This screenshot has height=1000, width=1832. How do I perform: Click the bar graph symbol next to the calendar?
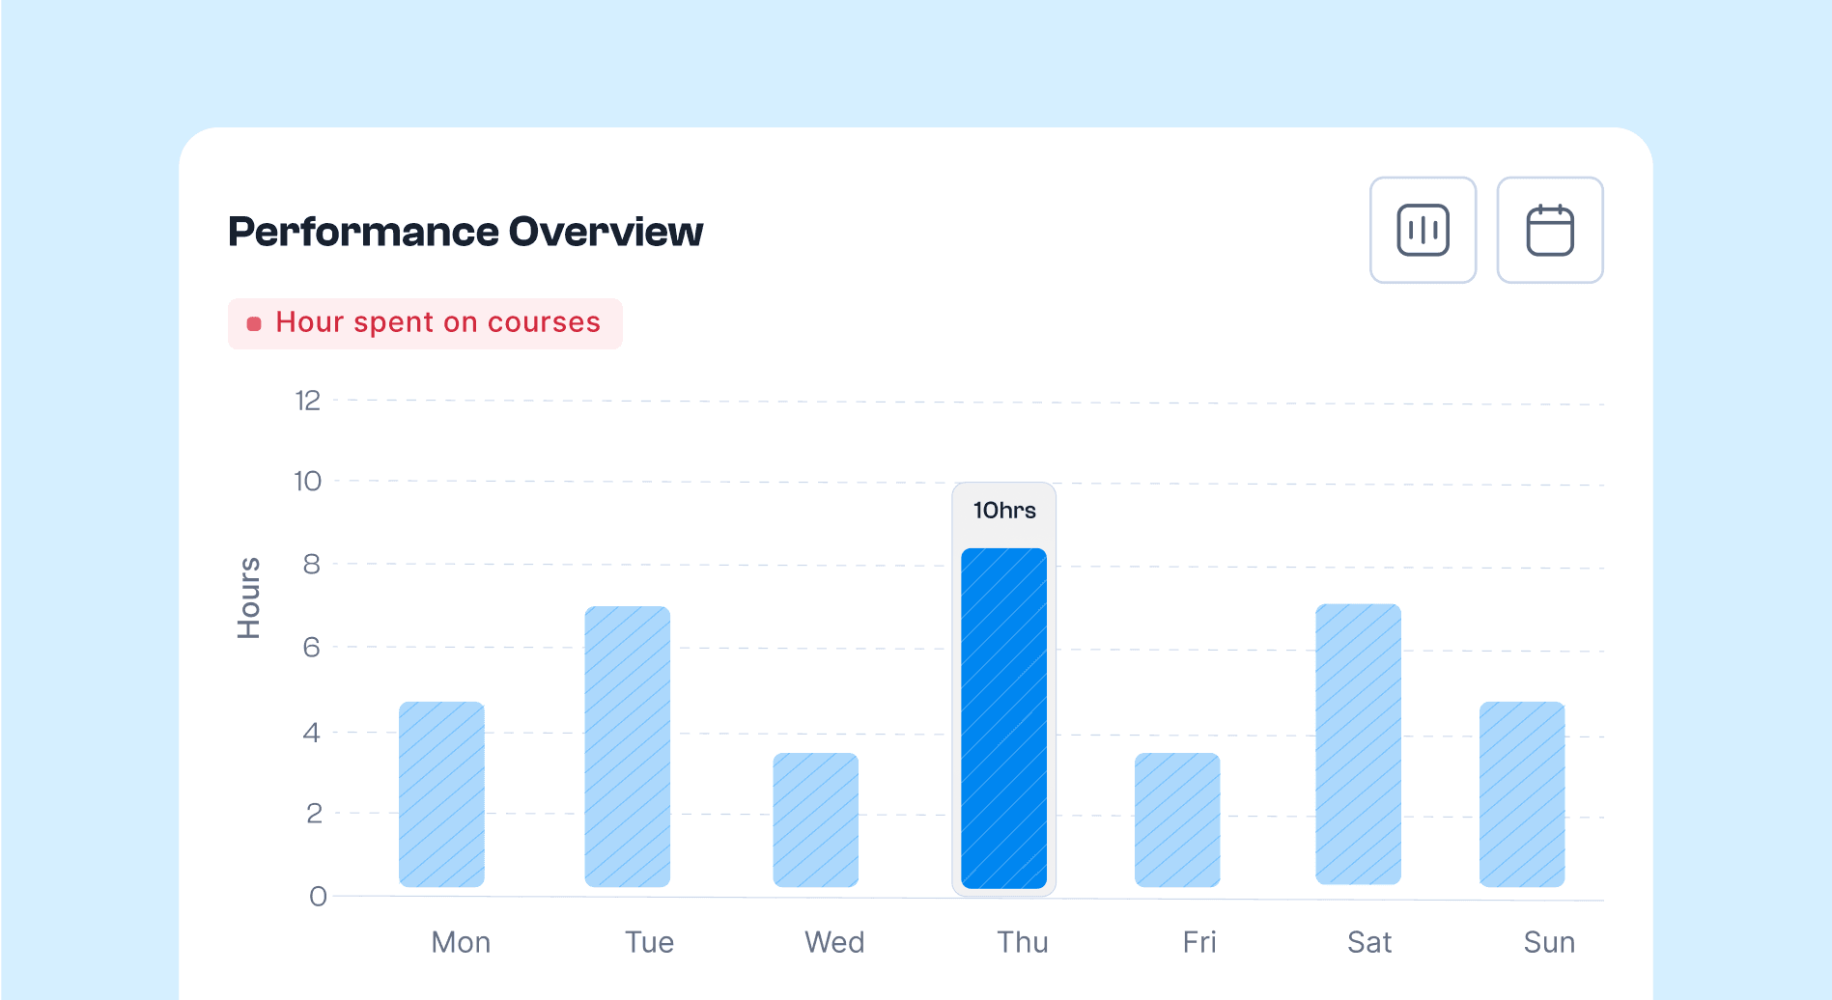click(1423, 230)
